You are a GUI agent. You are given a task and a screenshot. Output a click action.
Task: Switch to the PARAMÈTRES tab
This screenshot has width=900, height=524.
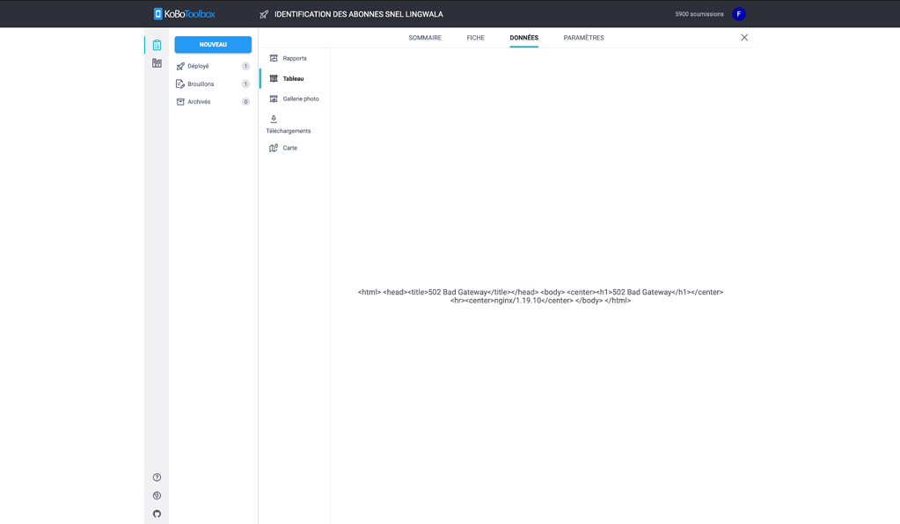tap(582, 38)
